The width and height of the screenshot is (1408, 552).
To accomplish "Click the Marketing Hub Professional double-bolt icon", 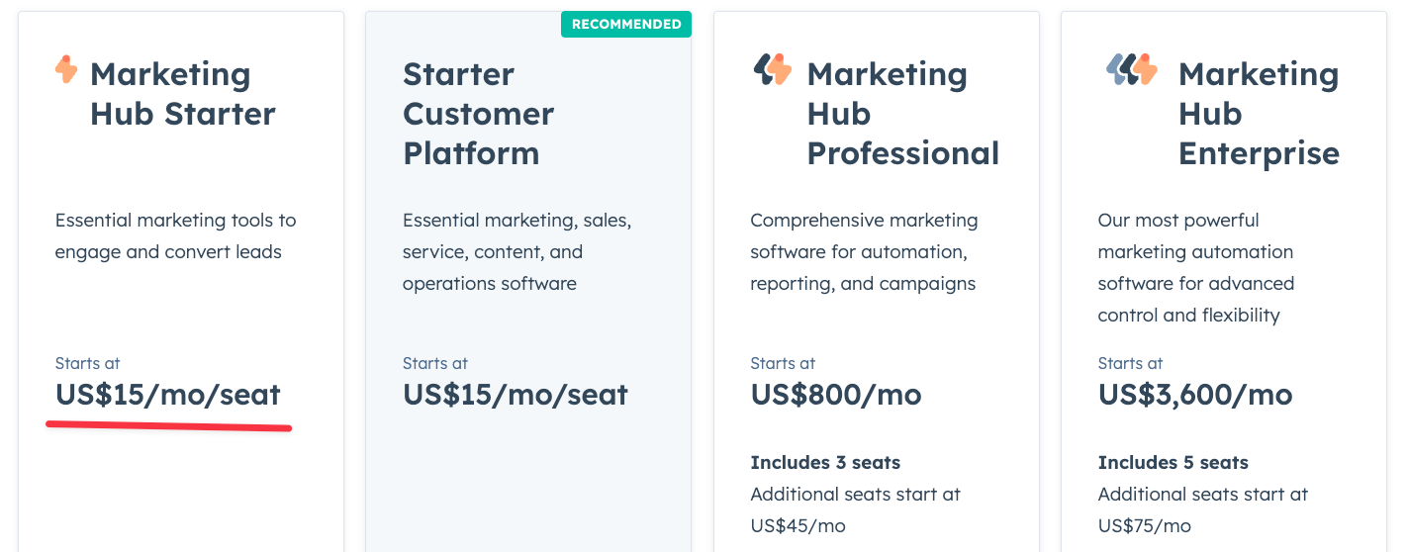I will coord(772,70).
